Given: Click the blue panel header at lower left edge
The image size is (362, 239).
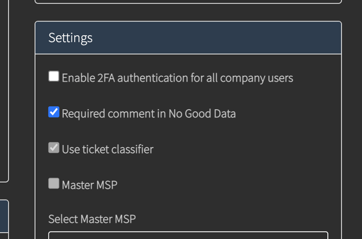Looking at the screenshot, I should tap(4, 216).
